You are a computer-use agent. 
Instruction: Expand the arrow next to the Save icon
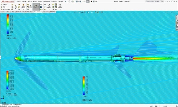pyautogui.click(x=78, y=1)
